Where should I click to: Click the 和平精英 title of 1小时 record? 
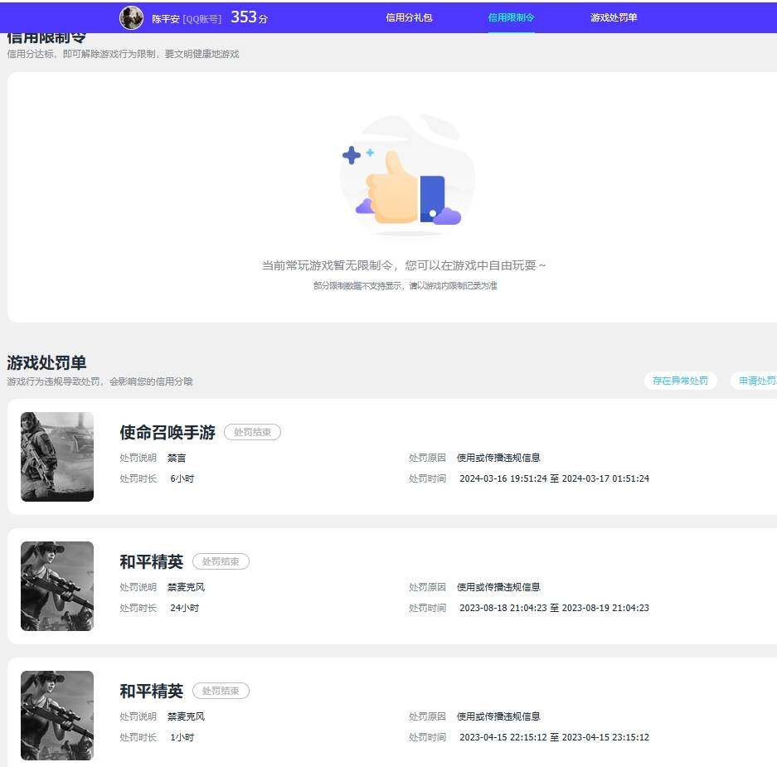152,691
